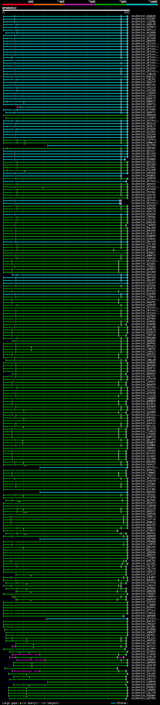Screen dimensions: 160x705
Task: Select UniRef100_A4S6H8 label
Action: (x=143, y=33)
